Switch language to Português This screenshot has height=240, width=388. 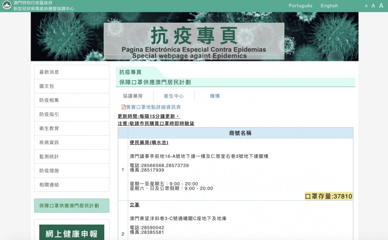coord(300,5)
